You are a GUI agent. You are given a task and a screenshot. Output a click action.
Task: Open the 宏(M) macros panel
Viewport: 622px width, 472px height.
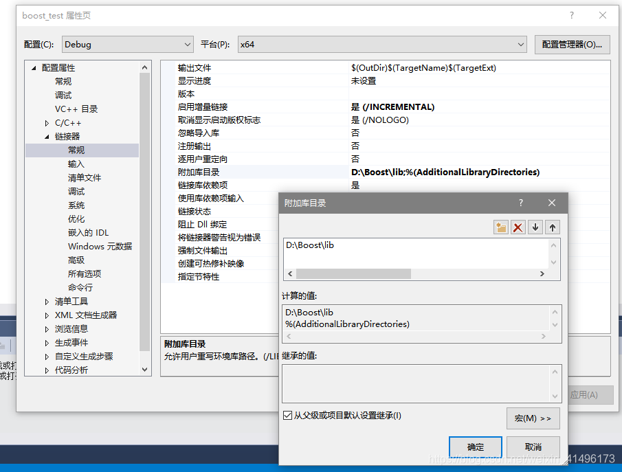[x=533, y=418]
